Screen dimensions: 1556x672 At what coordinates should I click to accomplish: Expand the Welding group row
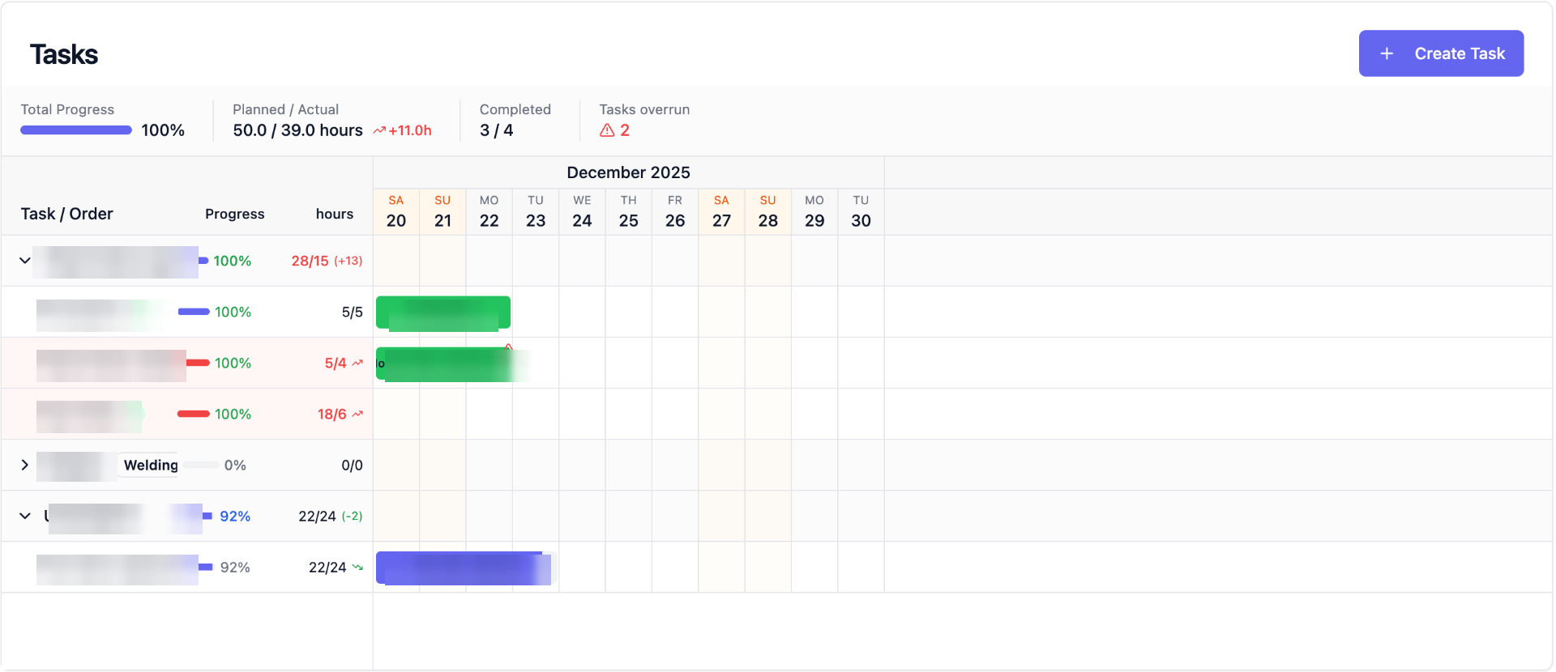click(x=25, y=465)
